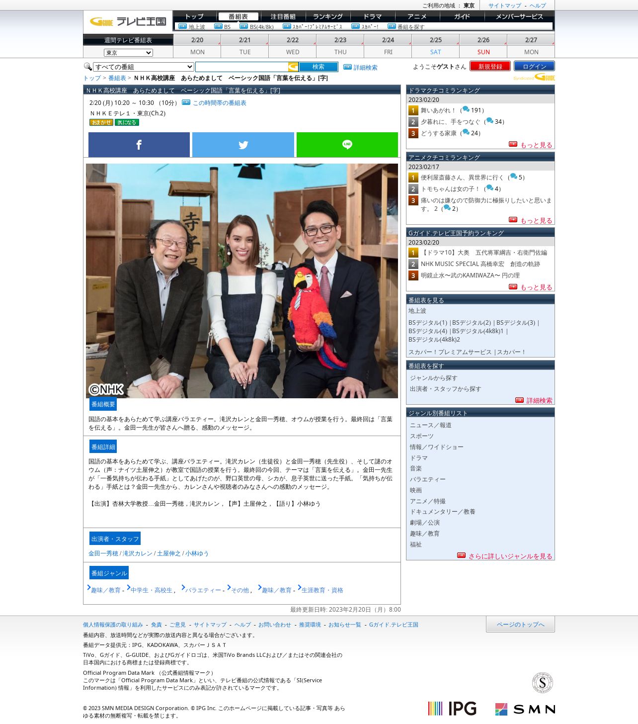Select the 2/26 SUN date tab
Viewport: 638px width, 724px height.
point(483,46)
